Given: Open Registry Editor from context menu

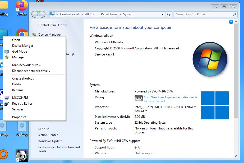Looking at the screenshot, I should click(34, 104).
